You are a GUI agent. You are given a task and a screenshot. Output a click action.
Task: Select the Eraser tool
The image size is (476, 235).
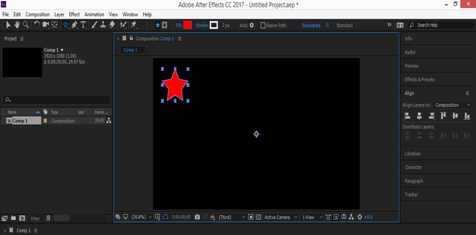point(112,25)
